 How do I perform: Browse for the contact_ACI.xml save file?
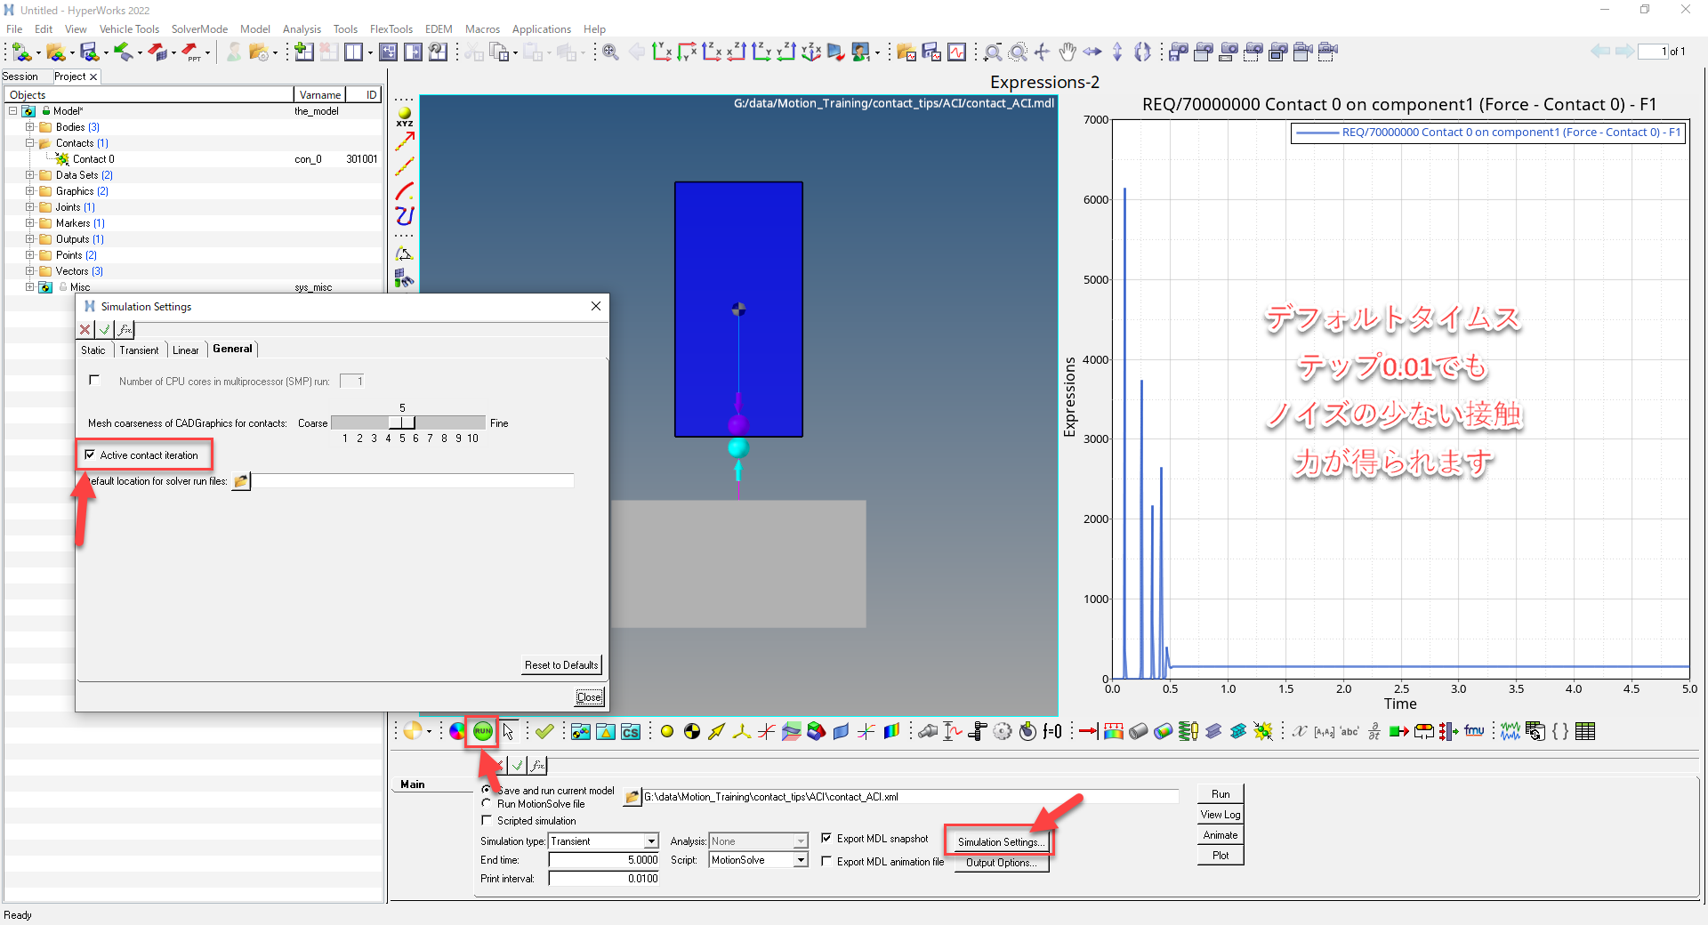(632, 797)
